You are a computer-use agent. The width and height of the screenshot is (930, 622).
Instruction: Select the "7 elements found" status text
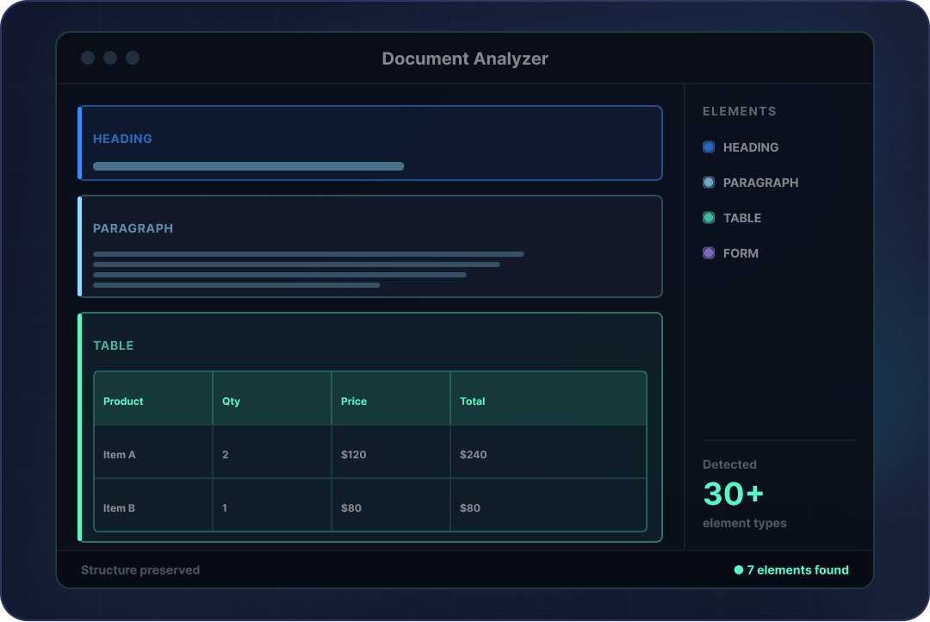coord(797,569)
